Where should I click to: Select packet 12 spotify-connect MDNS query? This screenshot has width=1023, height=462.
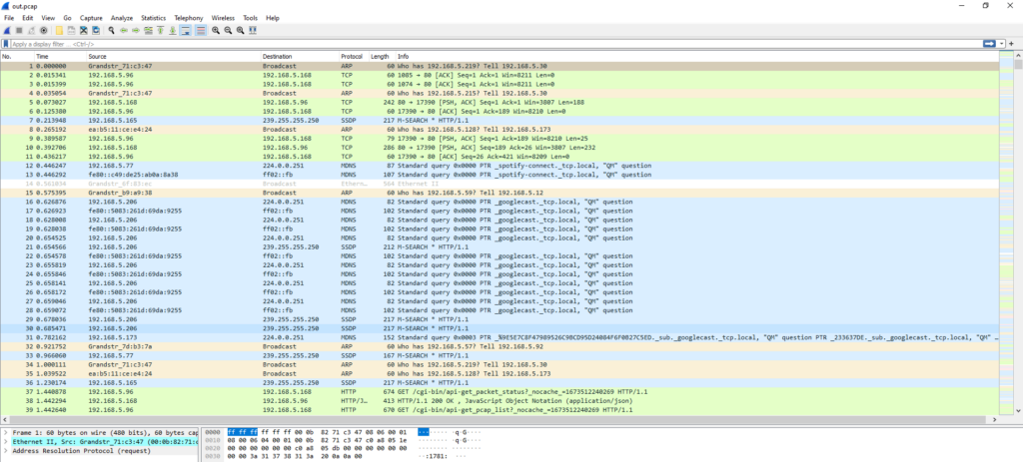500,166
